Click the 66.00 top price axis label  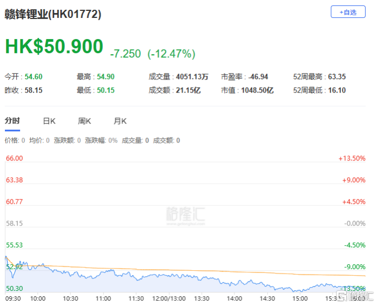[x=14, y=158]
